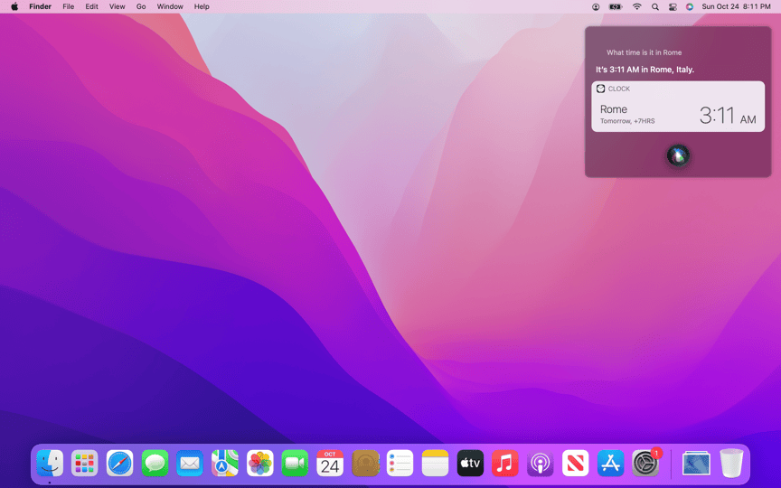This screenshot has width=781, height=488.
Task: Open Notes app in the Dock
Action: (x=436, y=463)
